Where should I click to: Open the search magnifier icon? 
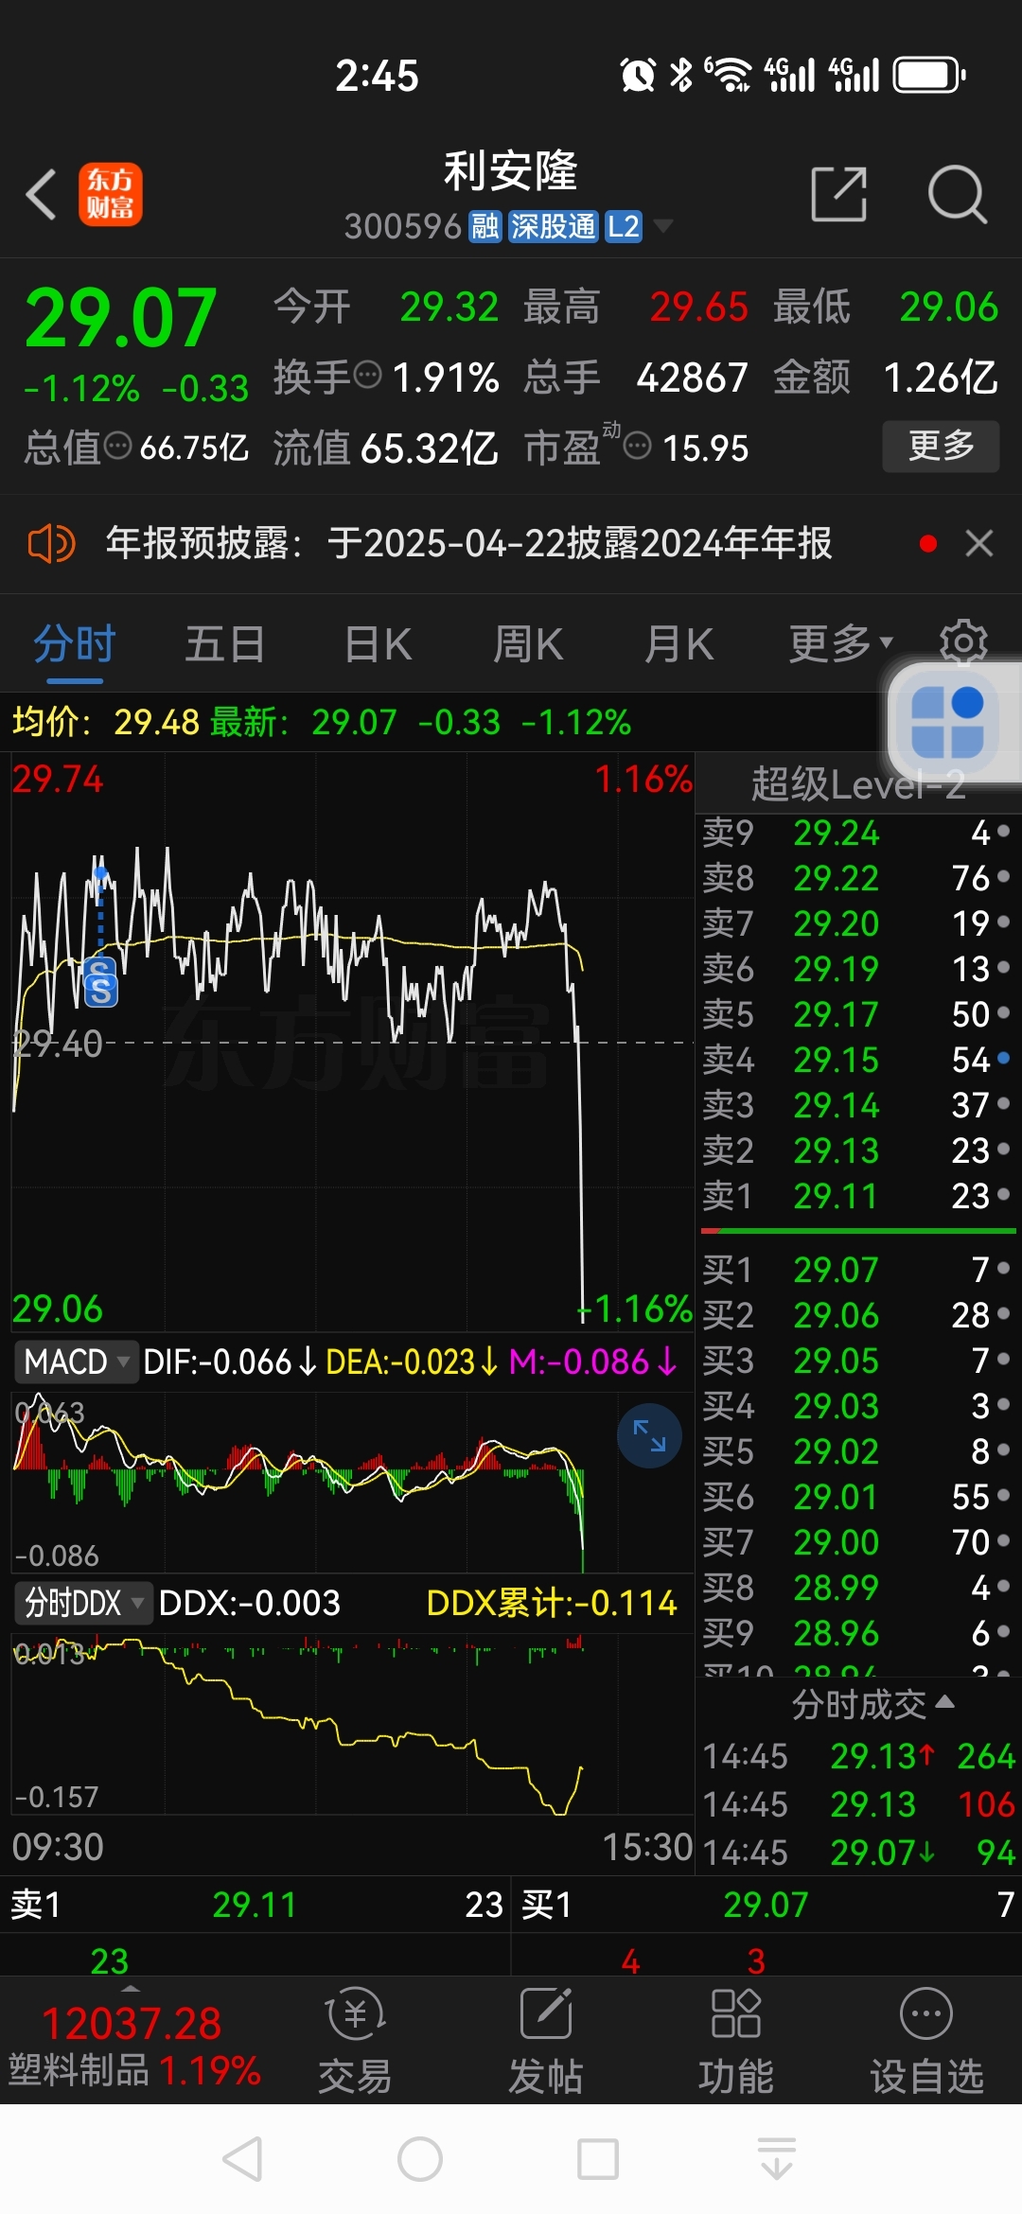[x=957, y=194]
